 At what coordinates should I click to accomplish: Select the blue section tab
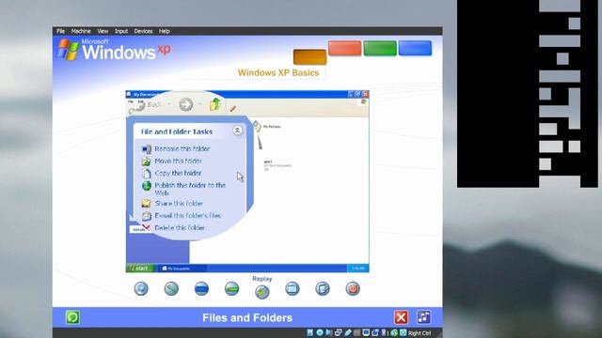(x=415, y=48)
